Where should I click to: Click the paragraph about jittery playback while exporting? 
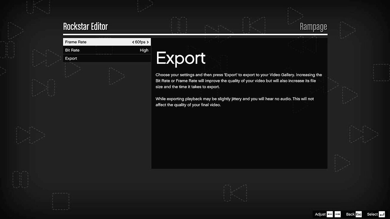pos(235,102)
